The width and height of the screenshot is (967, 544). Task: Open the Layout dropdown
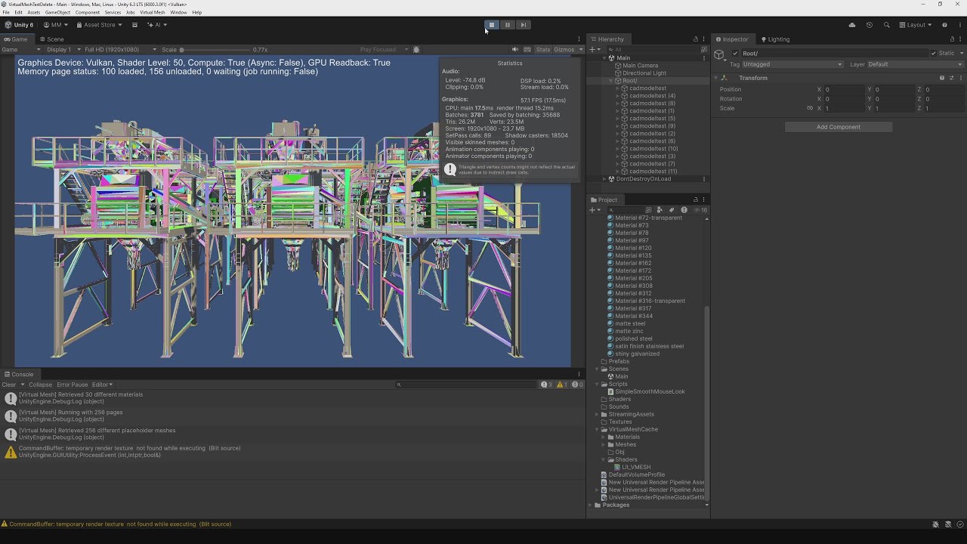point(916,25)
